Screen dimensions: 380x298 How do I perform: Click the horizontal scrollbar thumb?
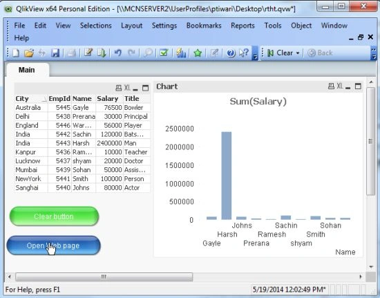tap(104, 277)
